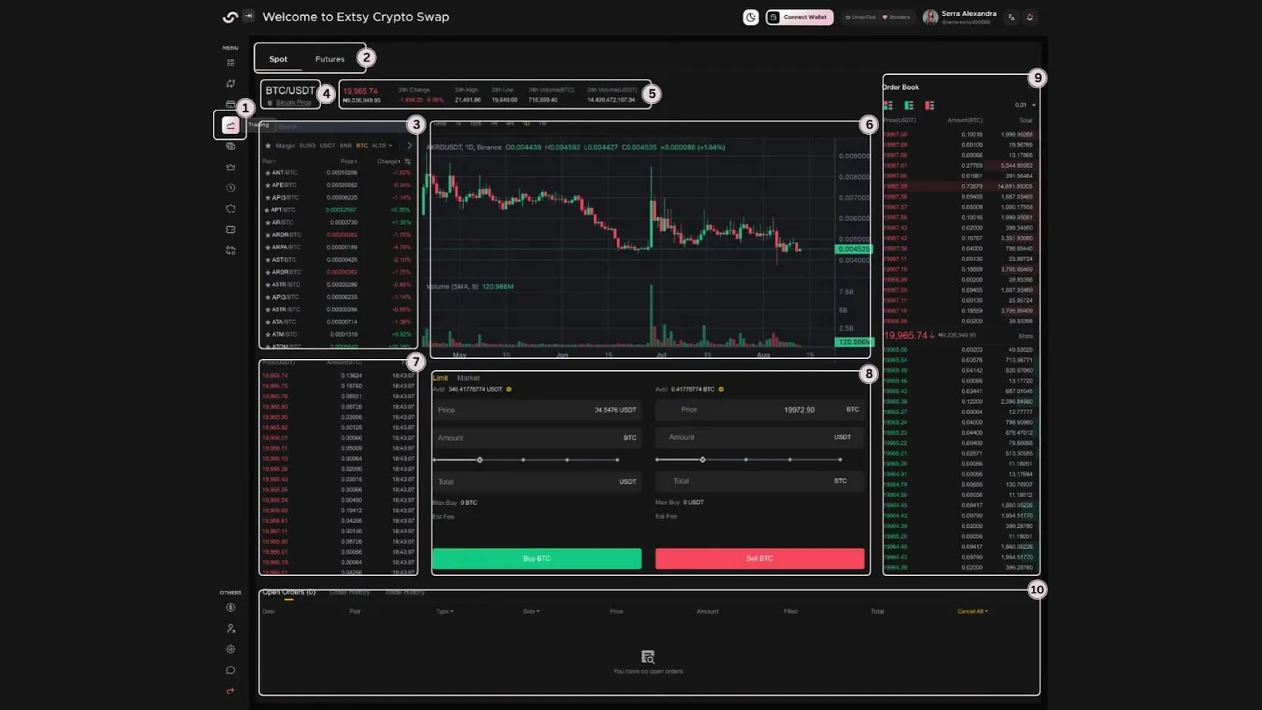Click the dashboard grid icon in sidebar
The width and height of the screenshot is (1262, 710).
230,62
